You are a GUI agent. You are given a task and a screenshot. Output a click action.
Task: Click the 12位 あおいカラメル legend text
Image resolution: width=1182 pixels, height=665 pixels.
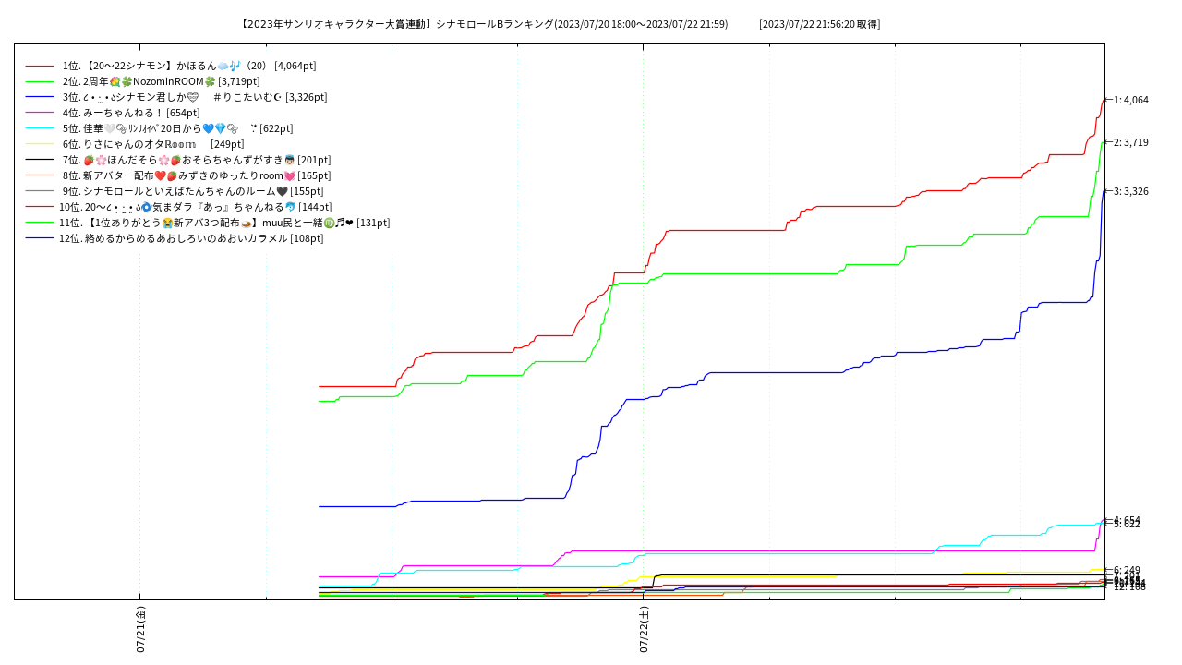[x=191, y=238]
